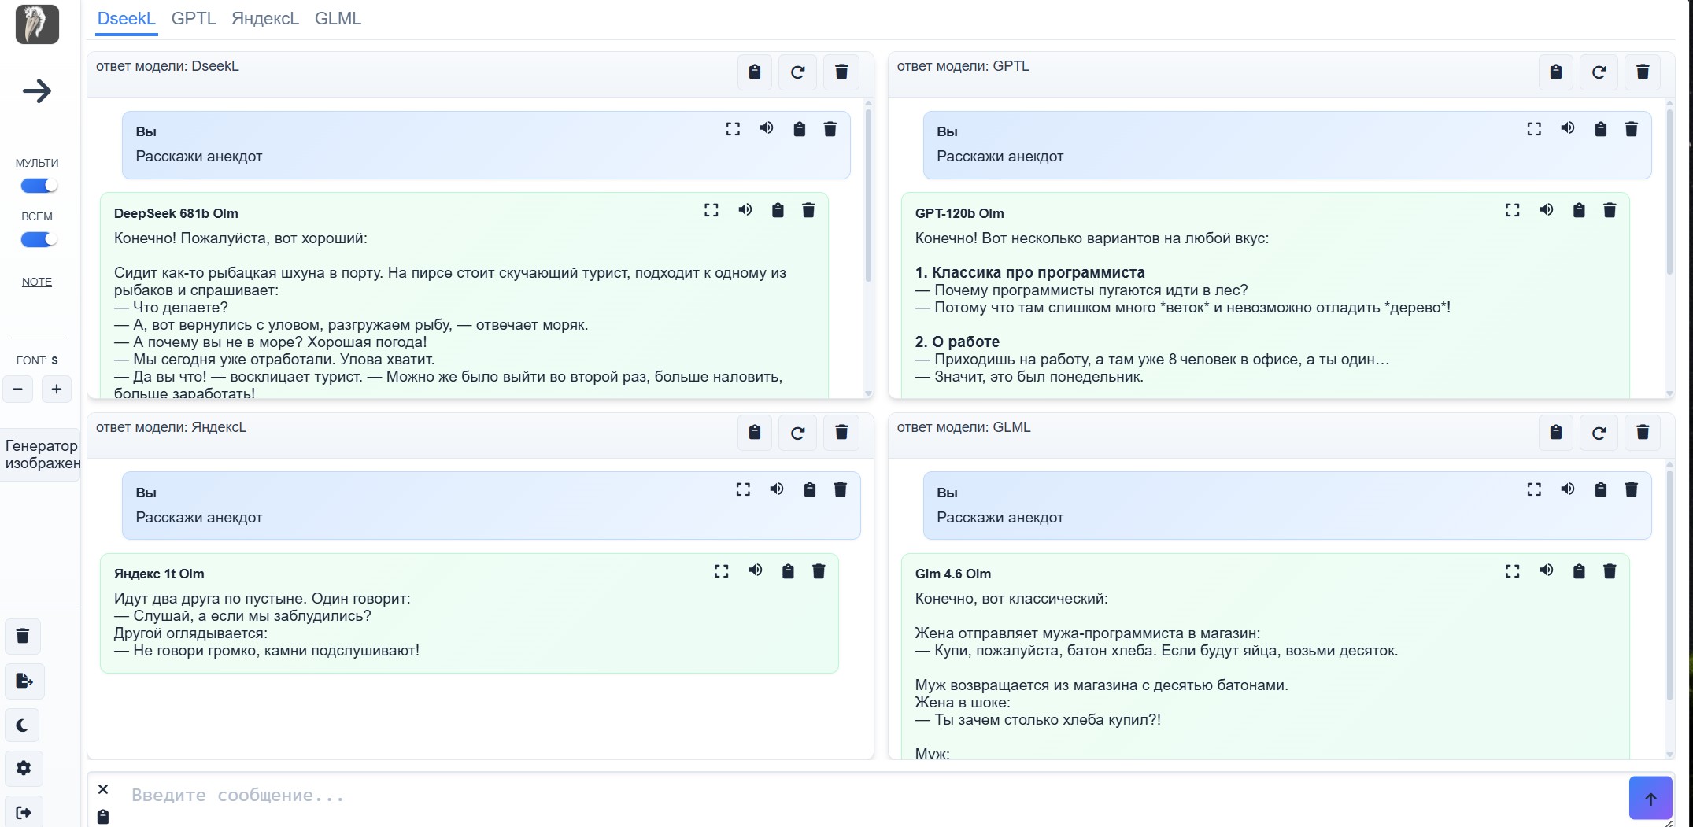Click DseekL panel scroll down arrow

tap(868, 393)
